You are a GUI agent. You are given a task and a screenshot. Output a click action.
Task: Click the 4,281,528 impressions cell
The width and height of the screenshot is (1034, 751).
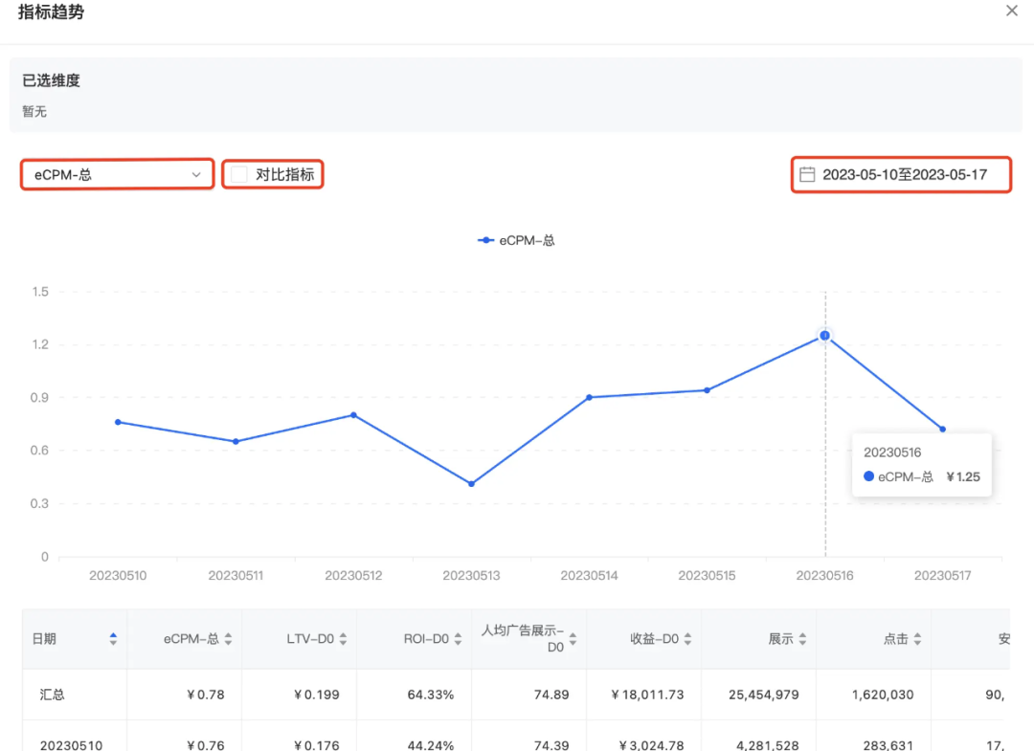coord(768,745)
